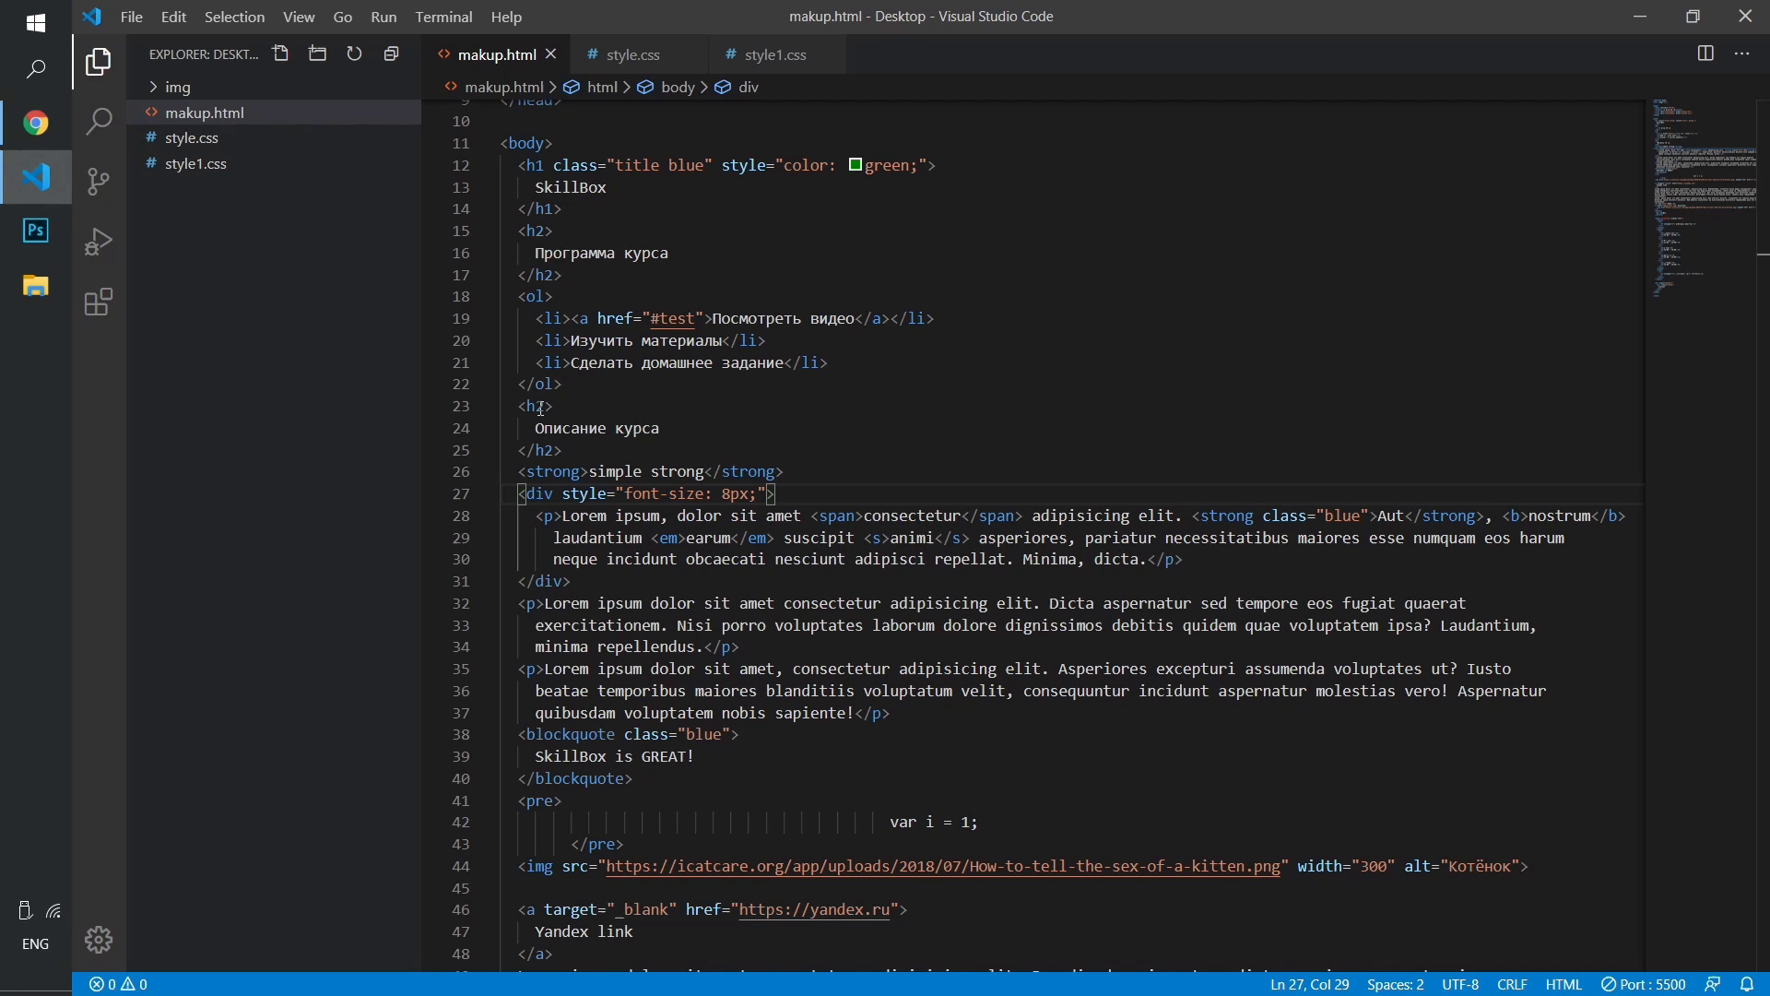Click the green color swatch on line 12
Viewport: 1770px width, 996px height.
(855, 165)
